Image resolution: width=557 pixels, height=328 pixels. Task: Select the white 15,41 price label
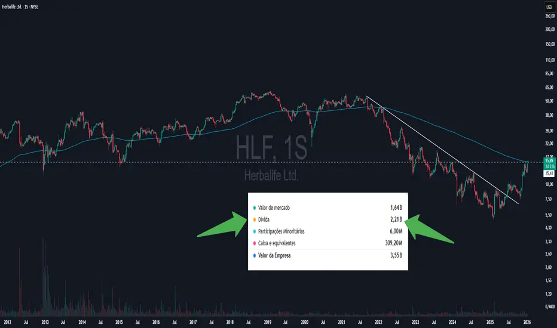point(549,174)
